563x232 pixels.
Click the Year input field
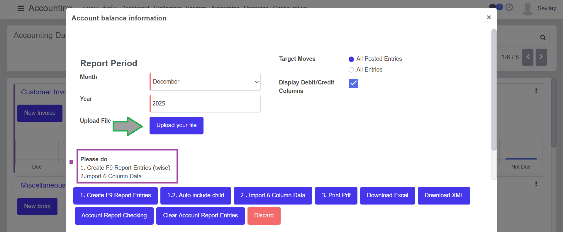coord(205,104)
